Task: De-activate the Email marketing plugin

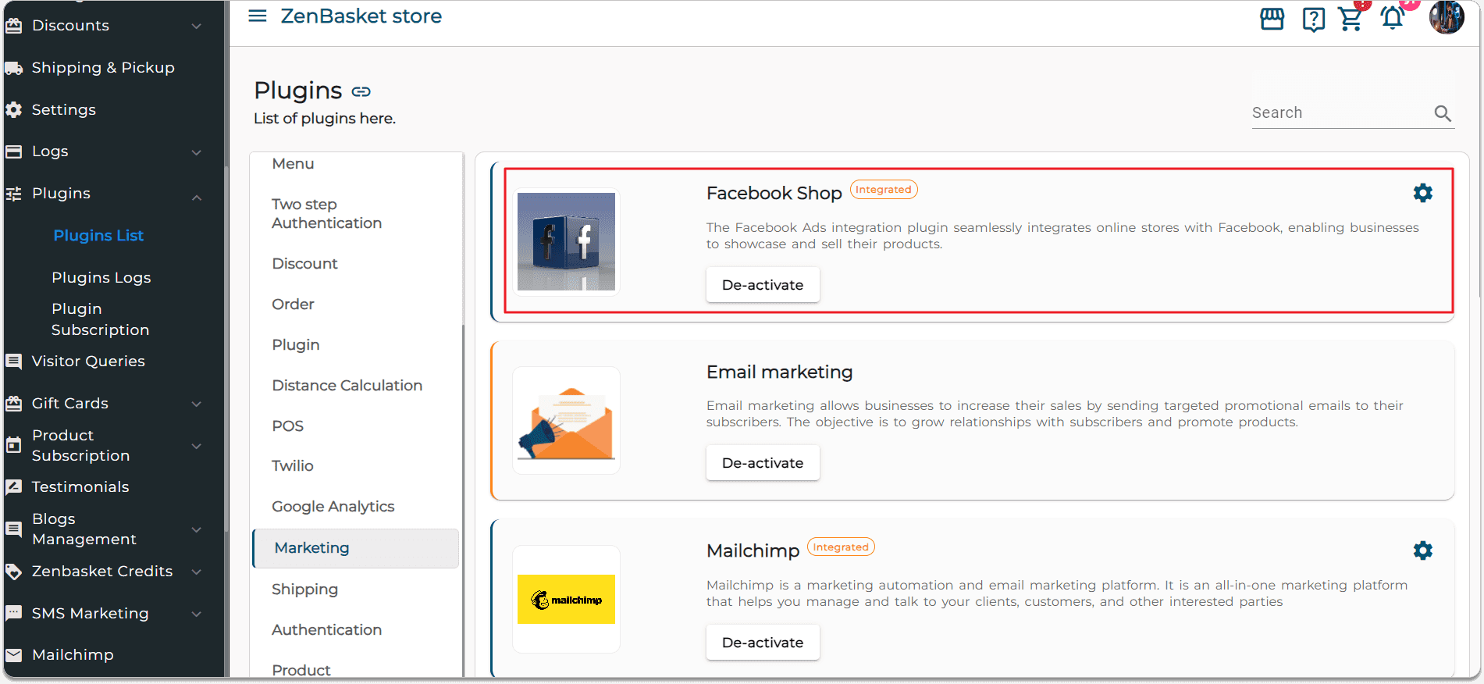Action: 762,463
